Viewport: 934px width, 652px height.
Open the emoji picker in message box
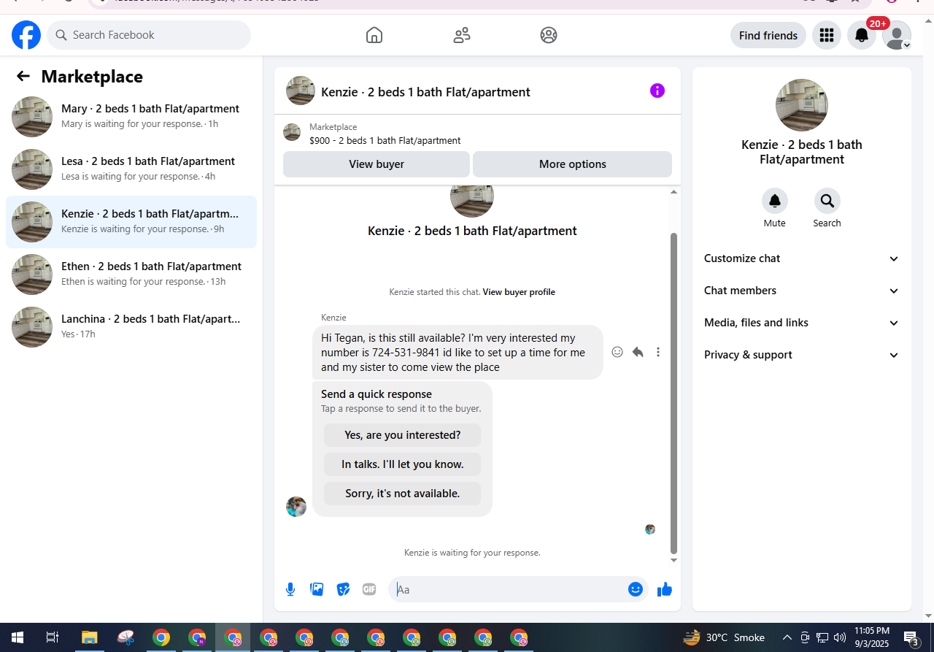636,589
